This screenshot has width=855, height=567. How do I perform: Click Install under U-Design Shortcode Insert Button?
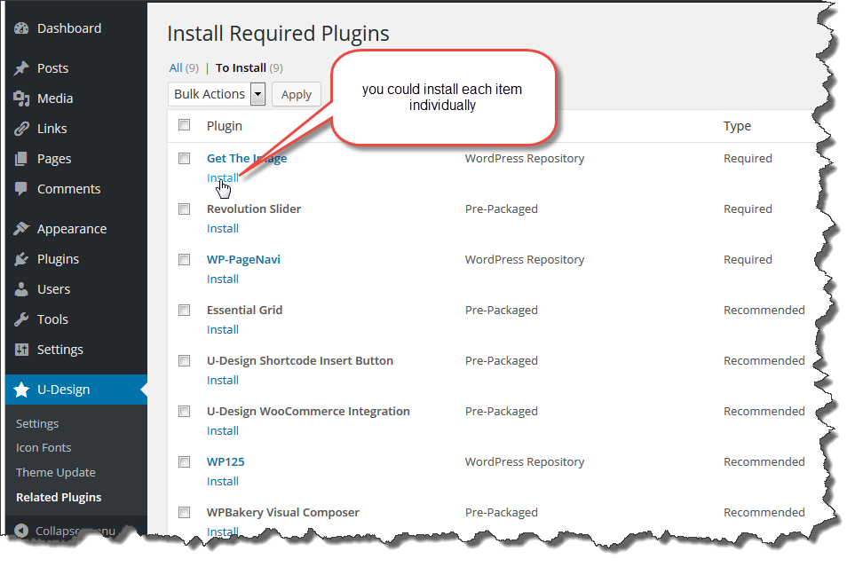(x=223, y=380)
